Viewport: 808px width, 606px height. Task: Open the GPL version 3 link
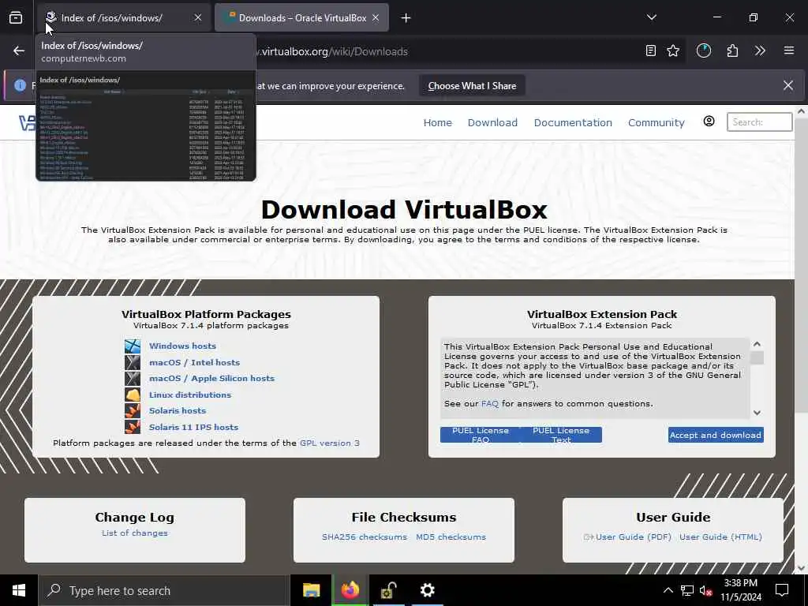click(330, 443)
